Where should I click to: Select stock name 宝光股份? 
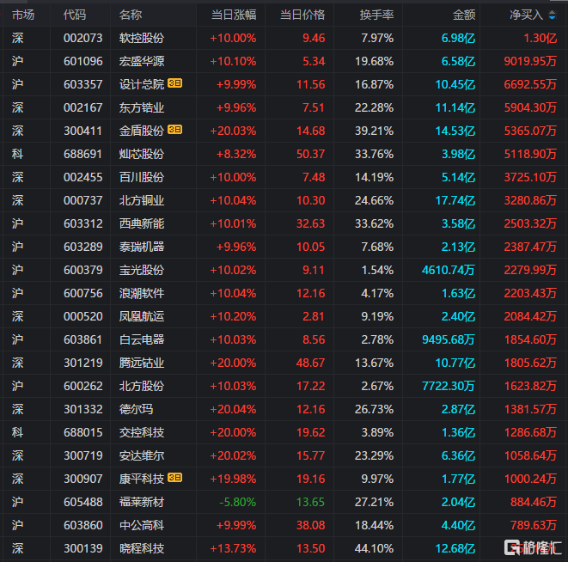tap(142, 270)
